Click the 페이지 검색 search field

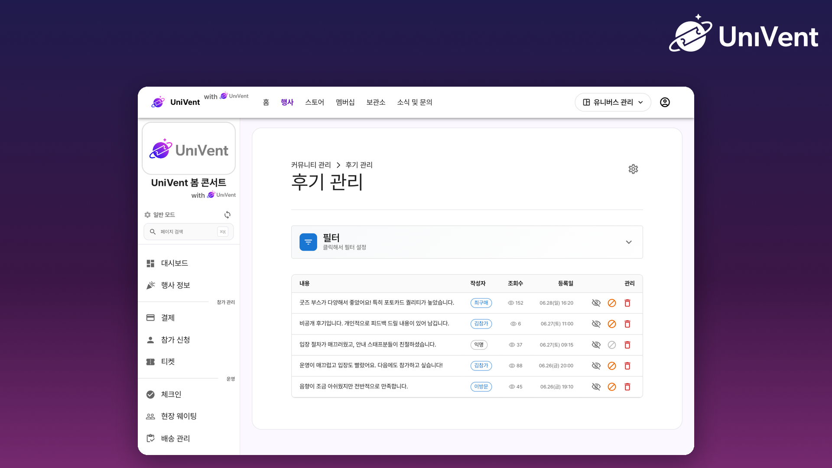[x=188, y=232]
